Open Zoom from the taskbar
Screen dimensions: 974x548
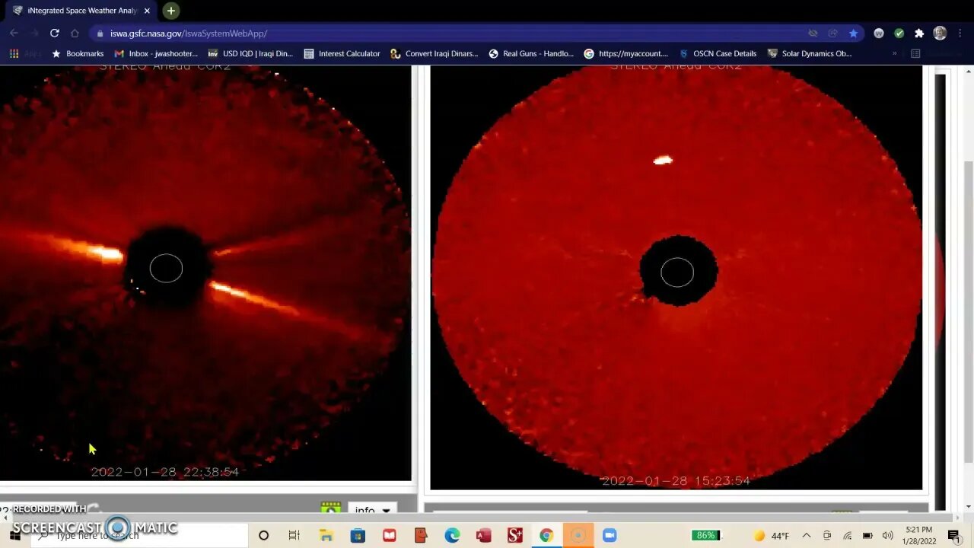tap(609, 536)
